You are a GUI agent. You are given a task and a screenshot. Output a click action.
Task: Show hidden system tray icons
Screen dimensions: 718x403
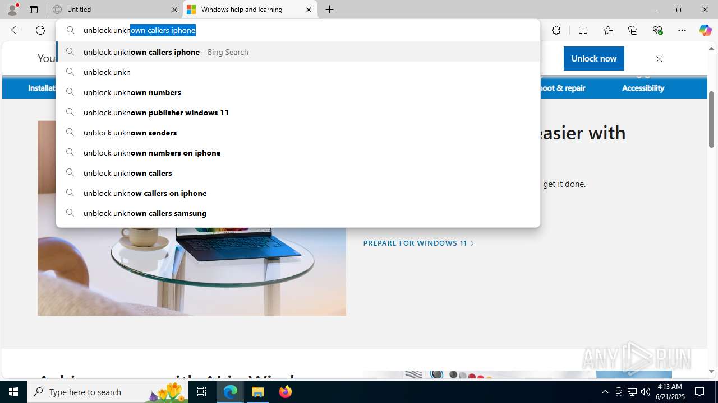[605, 392]
